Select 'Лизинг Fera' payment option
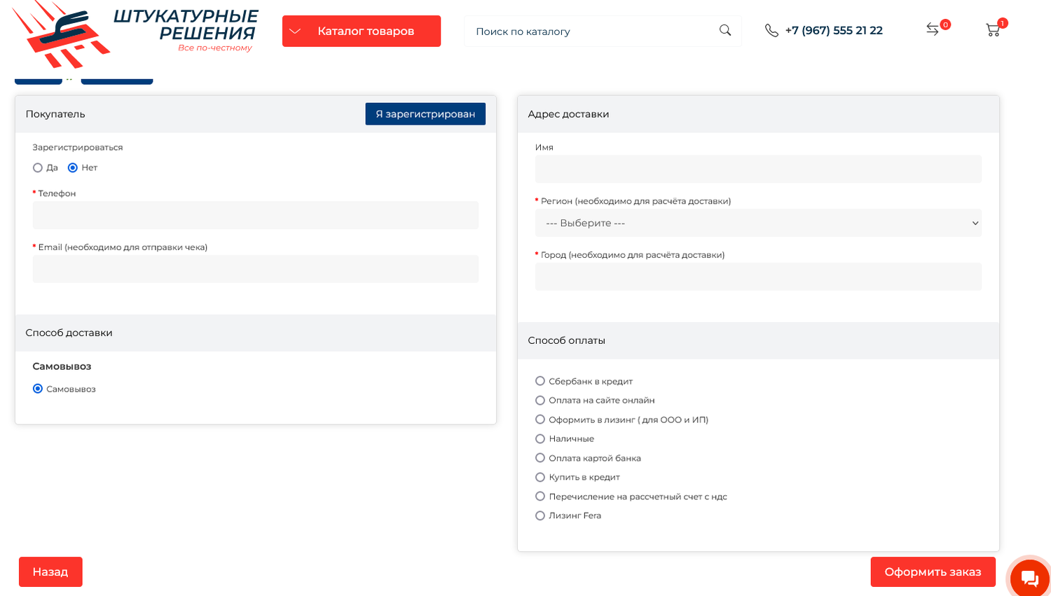 click(540, 515)
